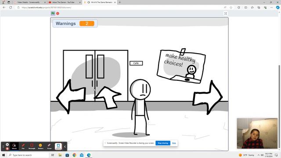Select the Screencastify Eraser tool

click(49, 146)
